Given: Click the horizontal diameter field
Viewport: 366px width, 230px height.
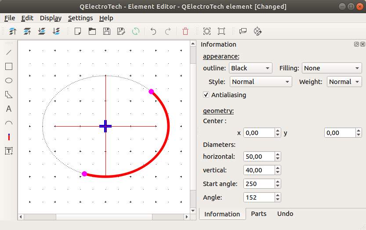Looking at the screenshot, I should pos(259,157).
